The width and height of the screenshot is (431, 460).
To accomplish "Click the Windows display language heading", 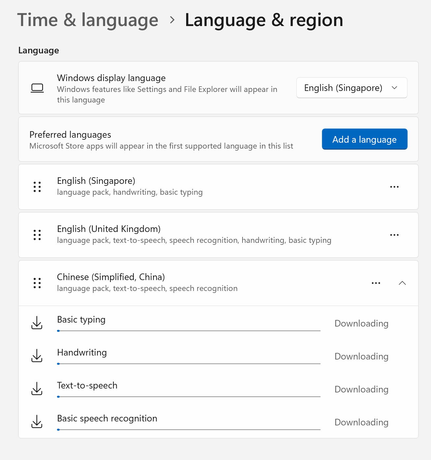I will pos(111,78).
